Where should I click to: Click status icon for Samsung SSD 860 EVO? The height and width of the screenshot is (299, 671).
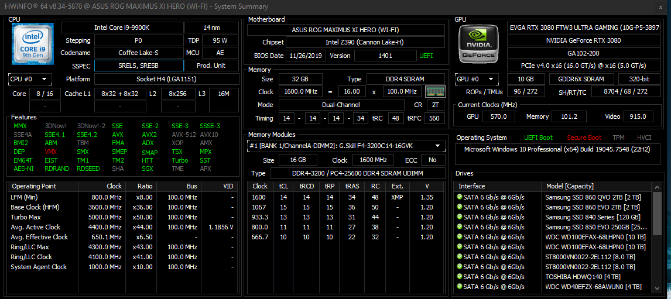[460, 207]
